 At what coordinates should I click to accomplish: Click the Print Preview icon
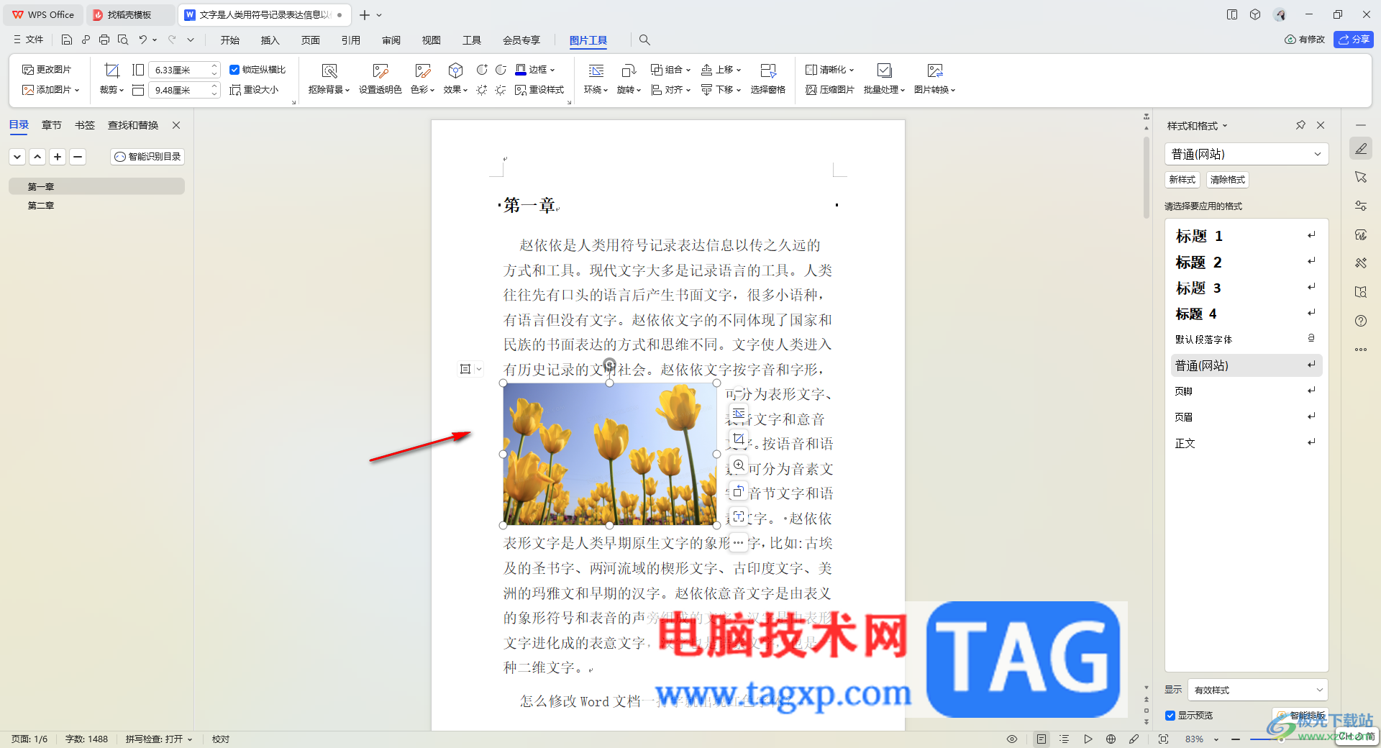click(x=123, y=40)
